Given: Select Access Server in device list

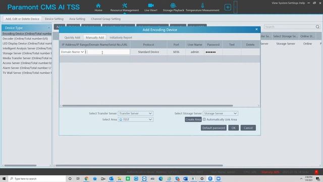Looking at the screenshot, I should [x=27, y=63].
